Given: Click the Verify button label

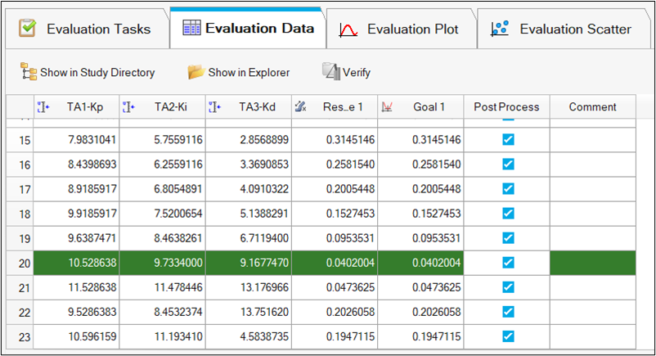Looking at the screenshot, I should pos(357,73).
